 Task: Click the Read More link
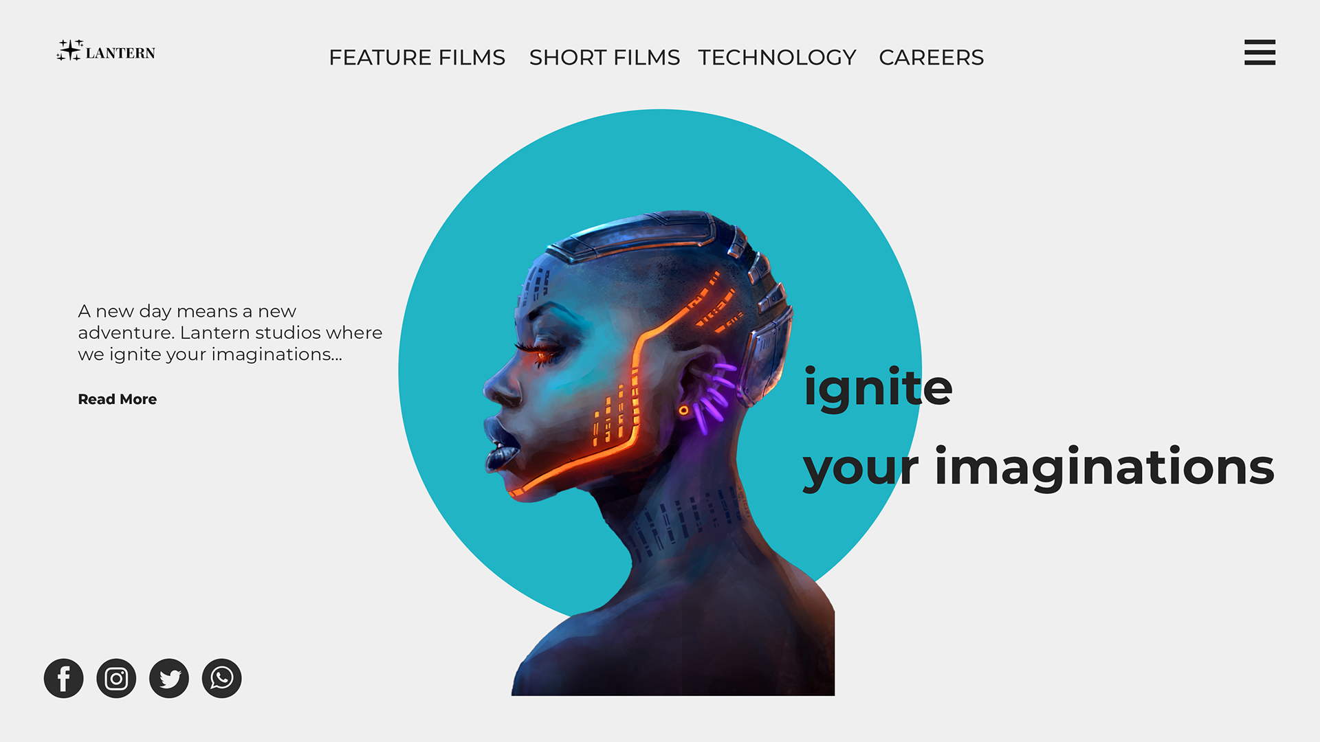pos(117,399)
